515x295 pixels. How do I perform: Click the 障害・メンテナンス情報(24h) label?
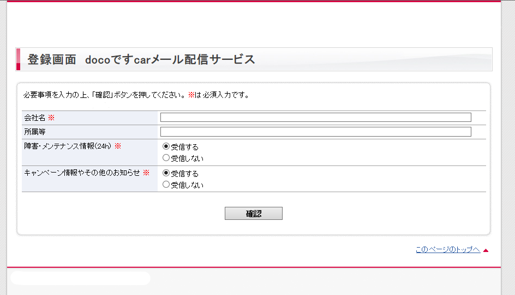click(x=68, y=146)
